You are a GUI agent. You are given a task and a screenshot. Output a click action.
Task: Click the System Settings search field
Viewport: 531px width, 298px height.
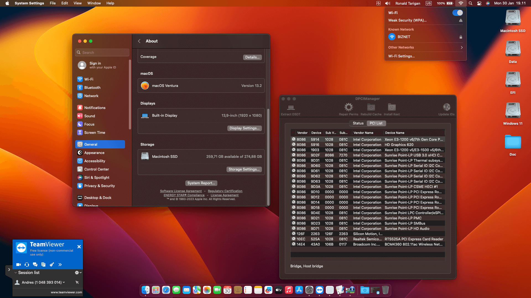click(102, 52)
